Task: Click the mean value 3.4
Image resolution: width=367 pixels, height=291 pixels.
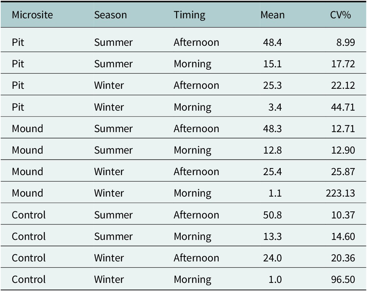Action: [275, 107]
